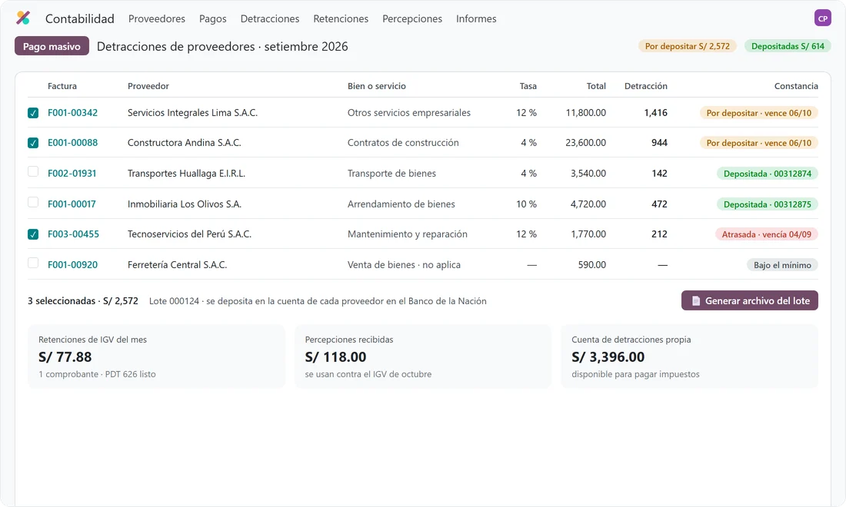Click the Pago masivo button
Viewport: 846px width, 507px height.
coord(52,46)
